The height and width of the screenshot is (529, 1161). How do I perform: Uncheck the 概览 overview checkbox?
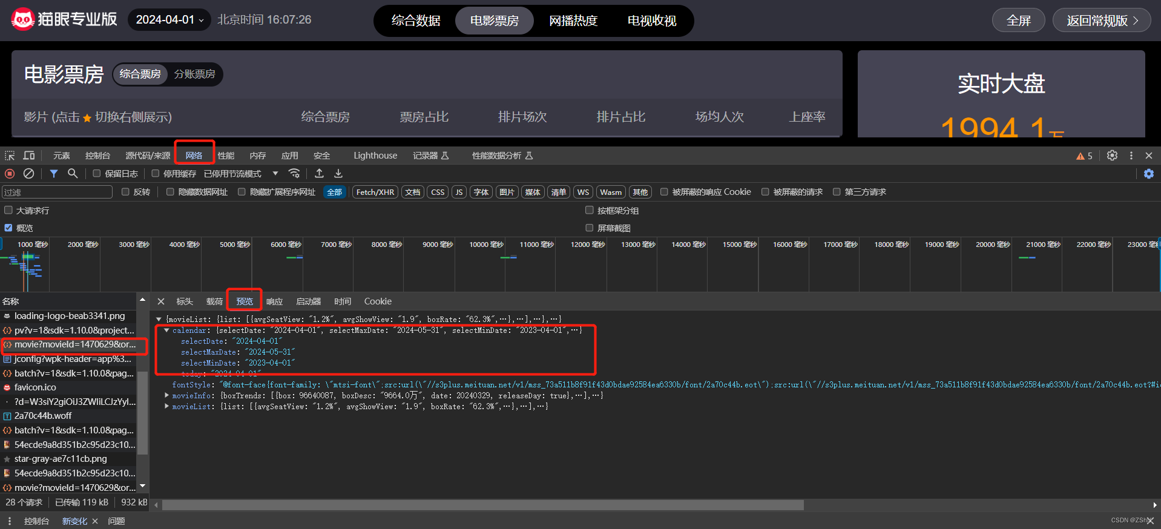[x=8, y=228]
